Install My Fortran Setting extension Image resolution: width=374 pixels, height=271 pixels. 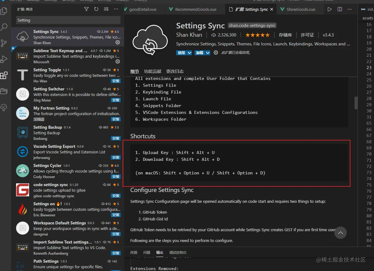[116, 119]
